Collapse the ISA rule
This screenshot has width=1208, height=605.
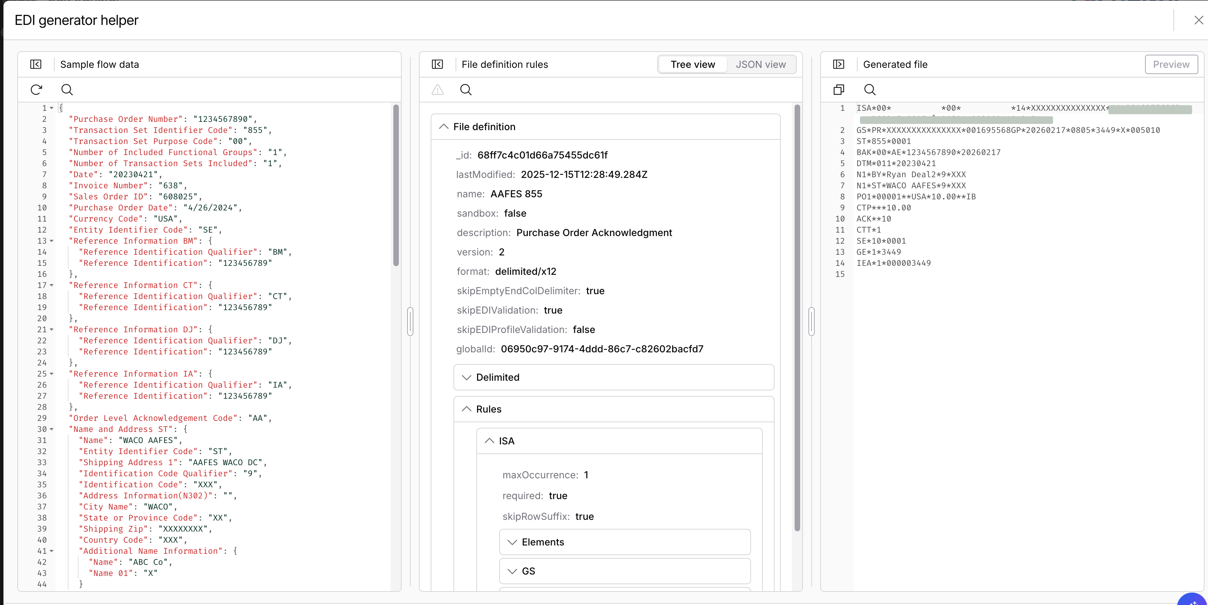(489, 441)
